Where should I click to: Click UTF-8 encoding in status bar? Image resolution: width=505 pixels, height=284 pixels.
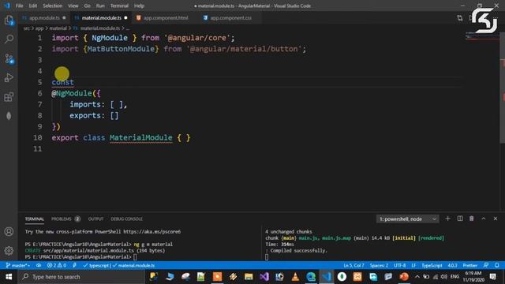click(400, 266)
